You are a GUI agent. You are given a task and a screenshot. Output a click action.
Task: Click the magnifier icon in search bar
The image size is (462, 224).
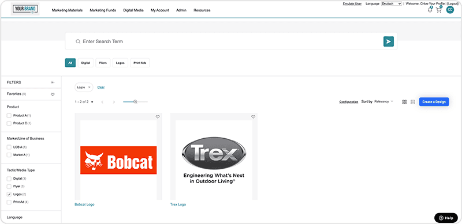78,41
